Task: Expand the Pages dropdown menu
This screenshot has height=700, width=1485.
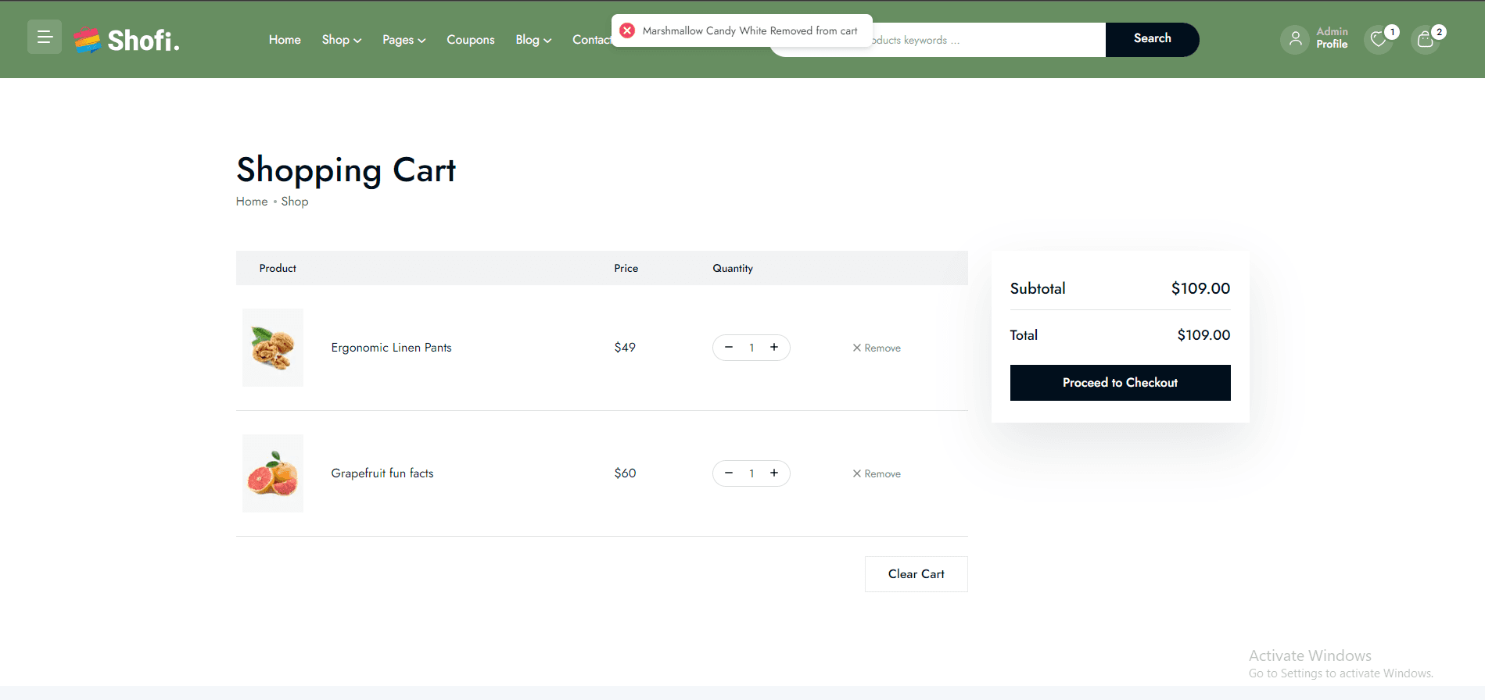Action: [x=404, y=40]
